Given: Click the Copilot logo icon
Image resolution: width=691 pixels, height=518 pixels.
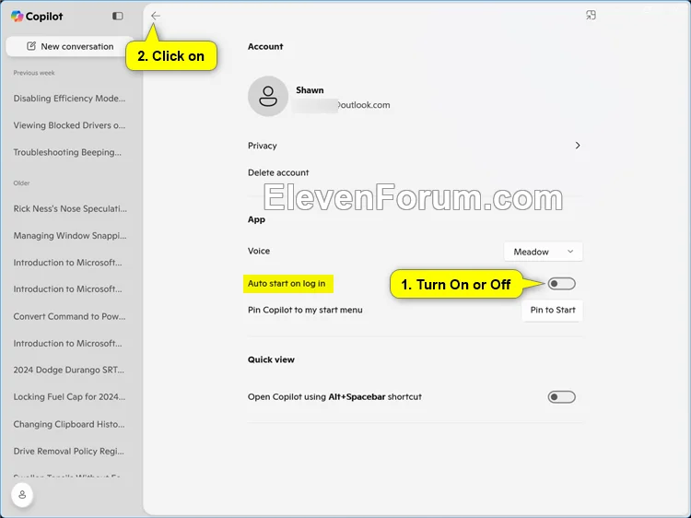Looking at the screenshot, I should click(x=18, y=16).
